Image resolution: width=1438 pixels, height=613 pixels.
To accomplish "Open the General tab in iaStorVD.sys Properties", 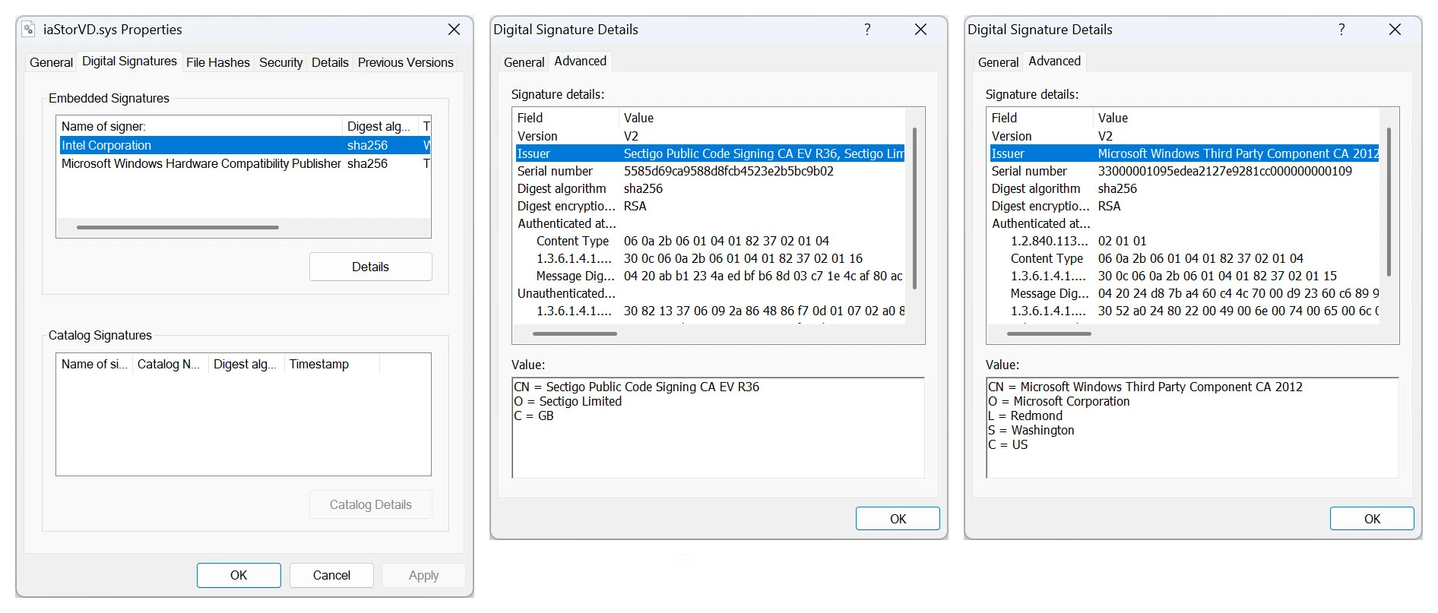I will 51,62.
